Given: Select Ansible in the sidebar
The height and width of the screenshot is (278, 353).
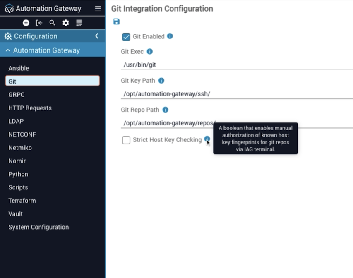Looking at the screenshot, I should [x=19, y=68].
